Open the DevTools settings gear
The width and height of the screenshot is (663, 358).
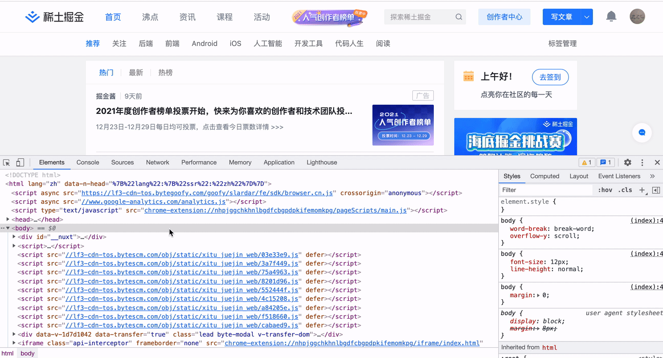click(628, 162)
